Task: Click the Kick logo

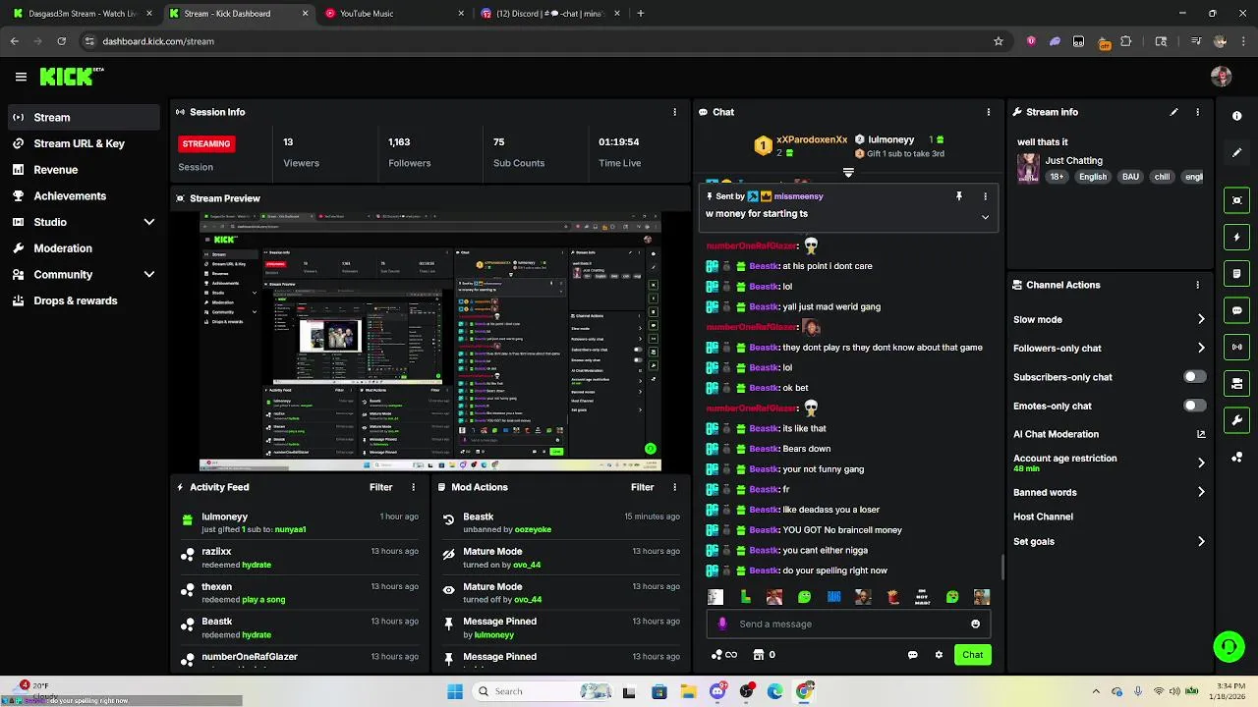Action: pos(72,77)
